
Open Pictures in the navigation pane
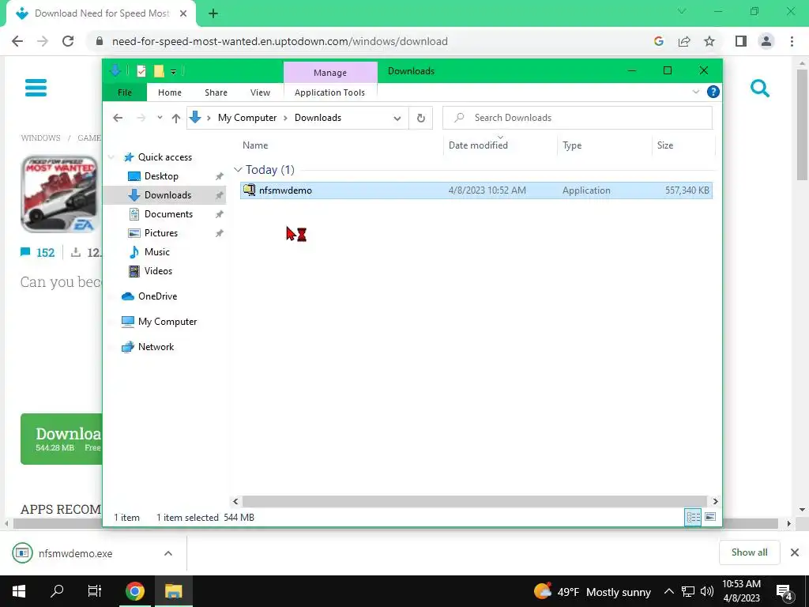click(160, 233)
